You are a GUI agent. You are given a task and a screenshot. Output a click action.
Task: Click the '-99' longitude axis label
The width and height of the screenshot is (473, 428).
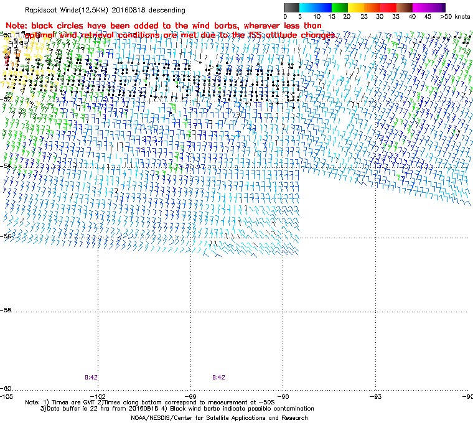coord(190,396)
